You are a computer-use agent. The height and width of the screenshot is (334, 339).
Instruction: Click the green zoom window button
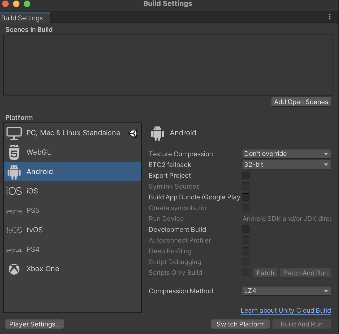(27, 4)
